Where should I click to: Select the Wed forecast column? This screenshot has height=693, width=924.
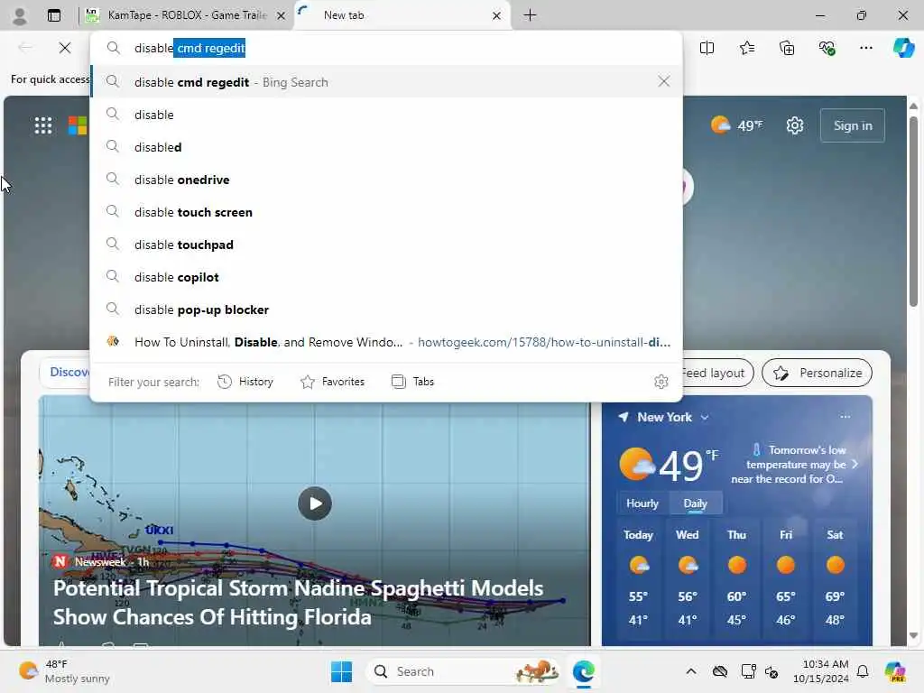click(x=687, y=577)
